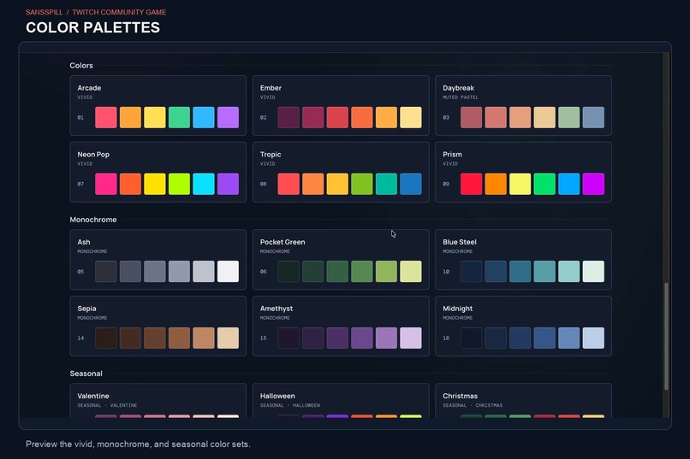Choose the cyan swatch in Neon Pop palette
The height and width of the screenshot is (459, 690).
[x=203, y=184]
